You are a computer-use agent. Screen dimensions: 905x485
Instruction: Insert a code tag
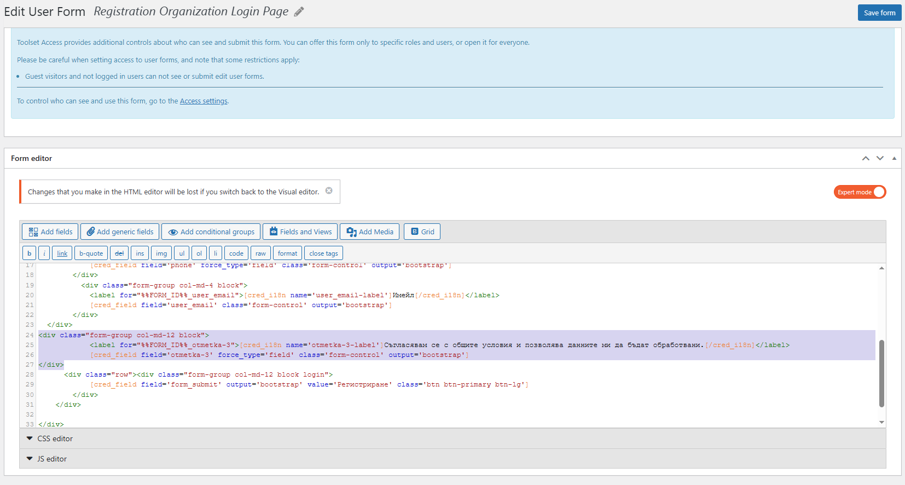pos(236,253)
